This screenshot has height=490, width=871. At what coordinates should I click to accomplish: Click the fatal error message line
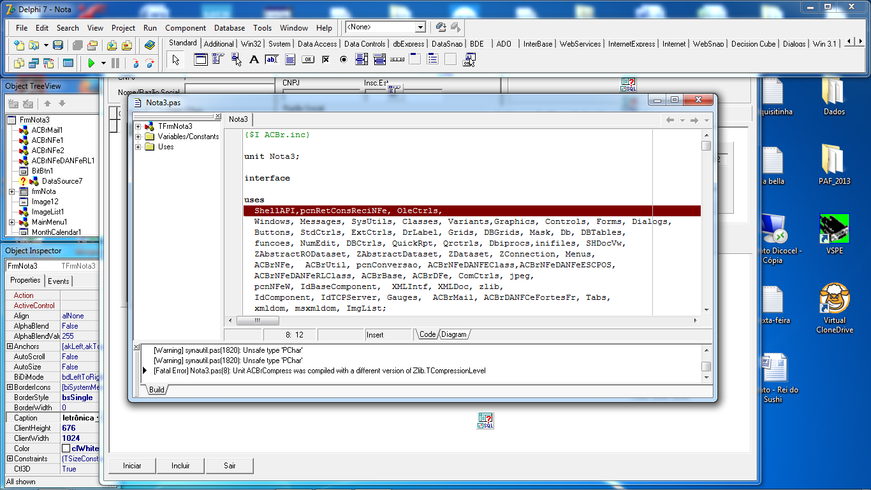319,371
